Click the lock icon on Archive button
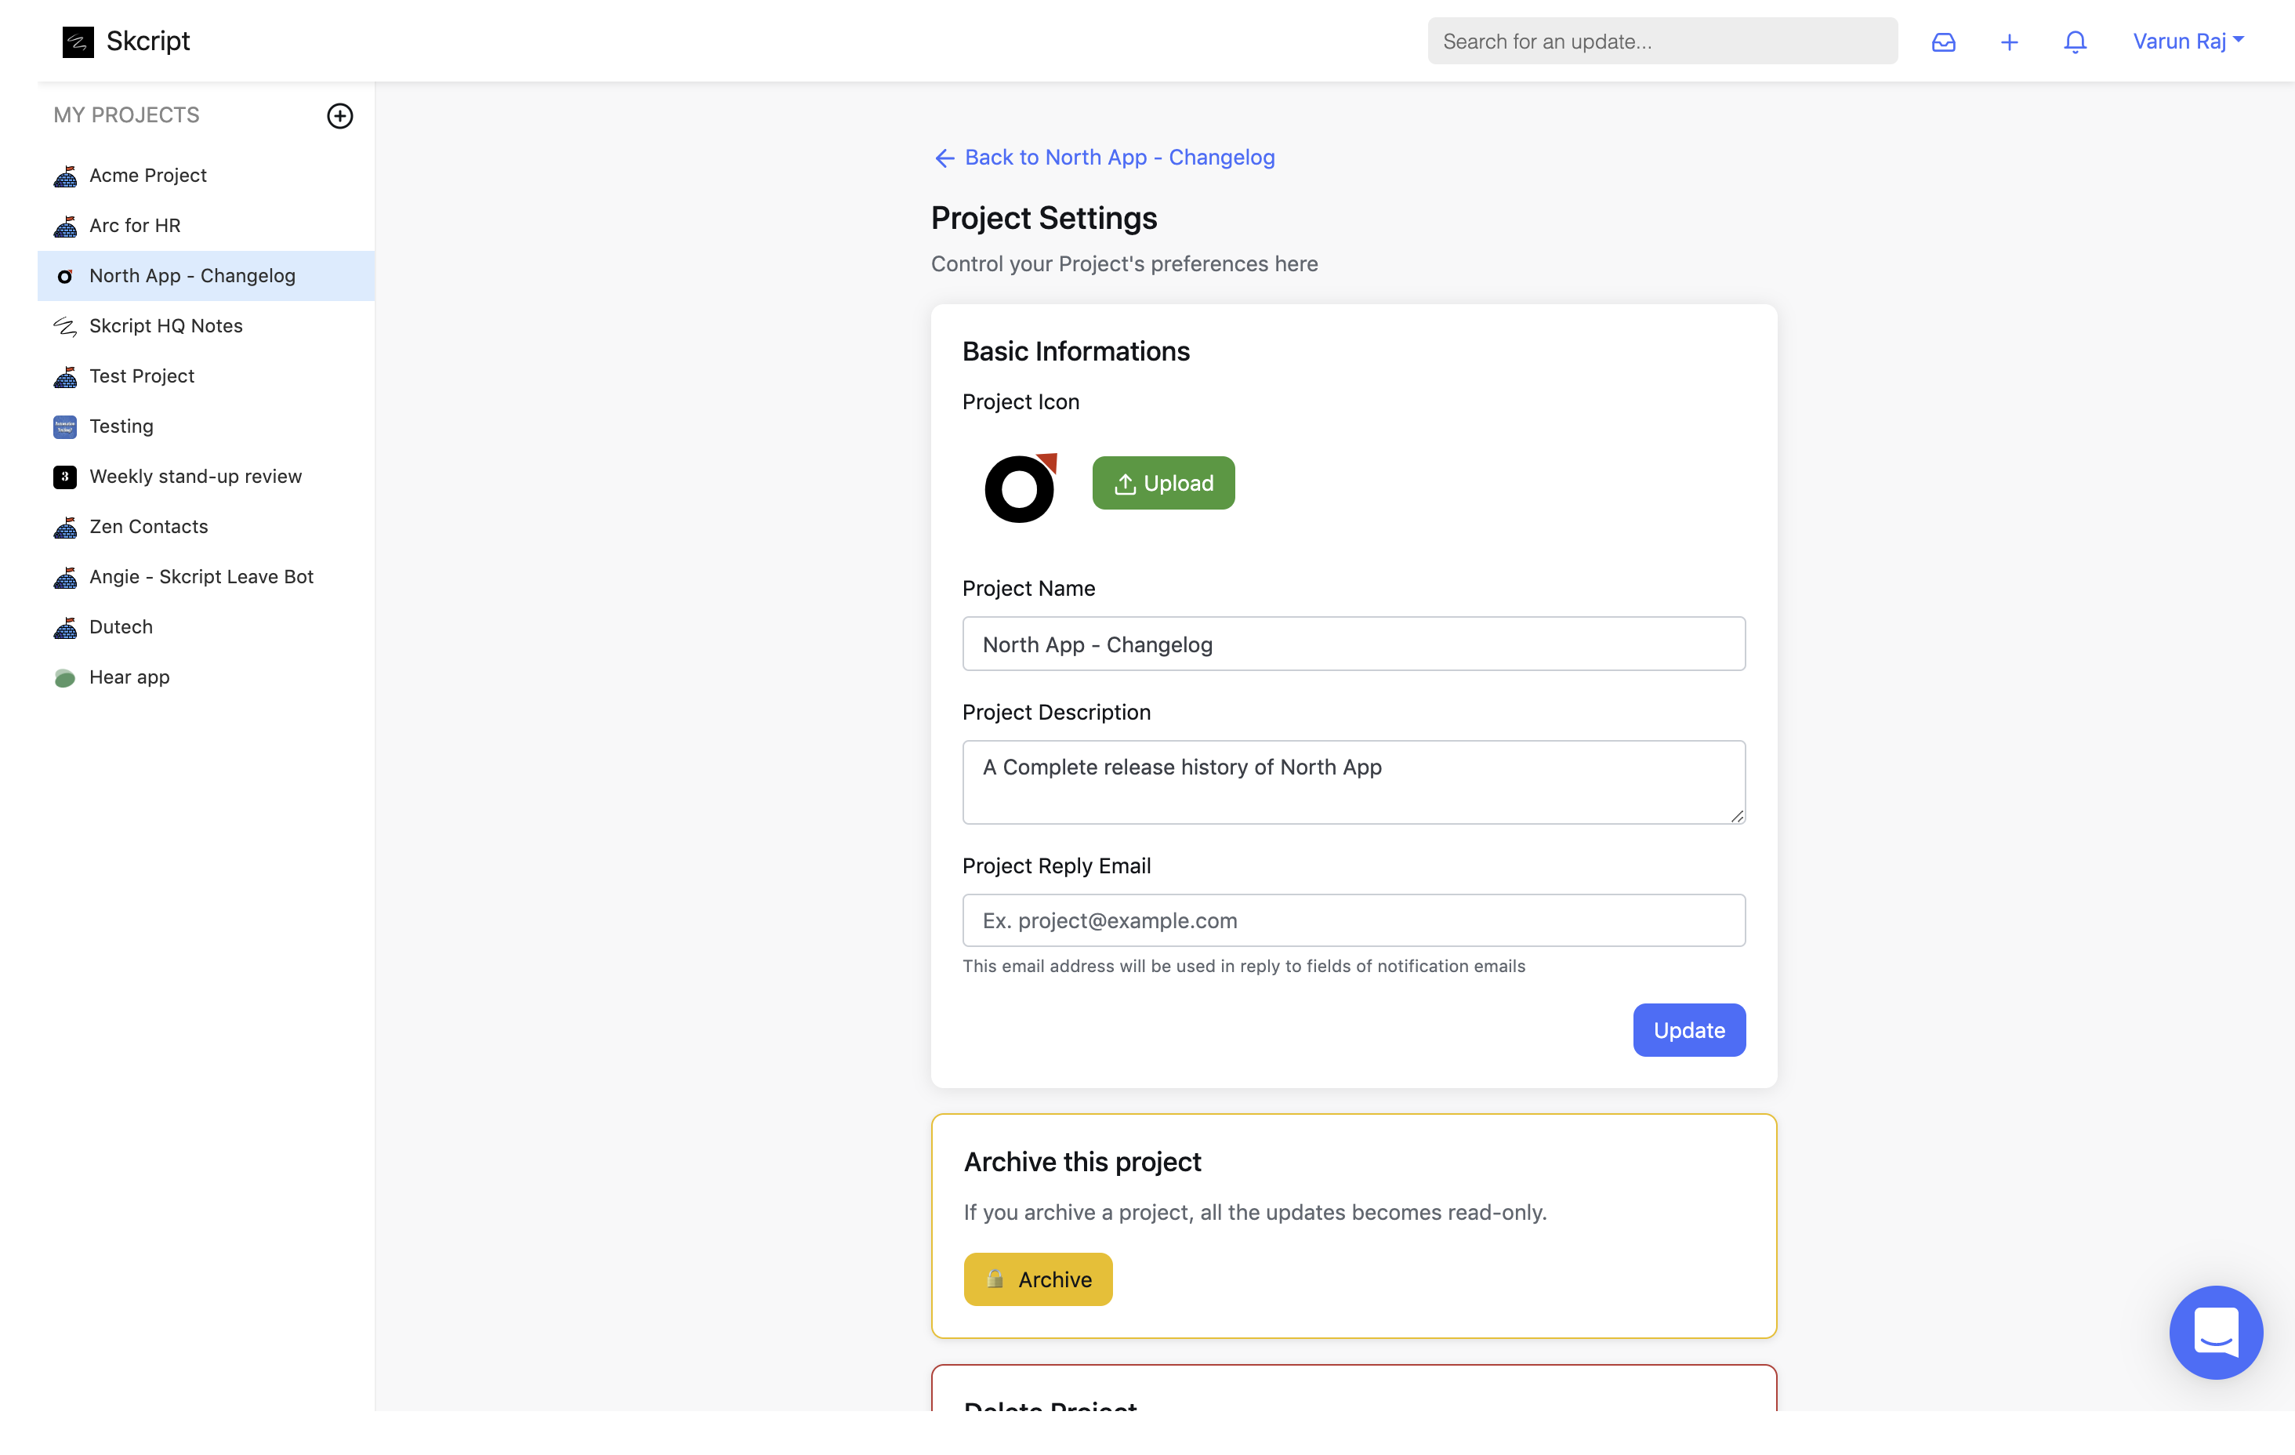Viewport: 2295px width, 1455px height. coord(995,1279)
